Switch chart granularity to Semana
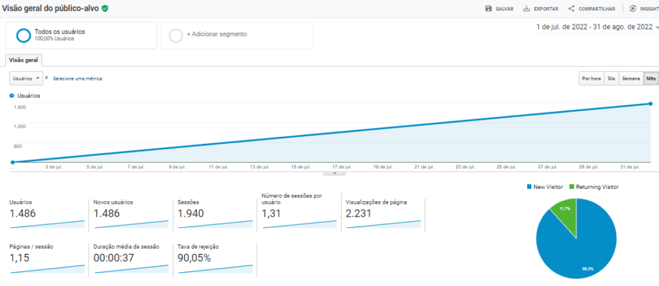This screenshot has width=659, height=286. coord(631,78)
